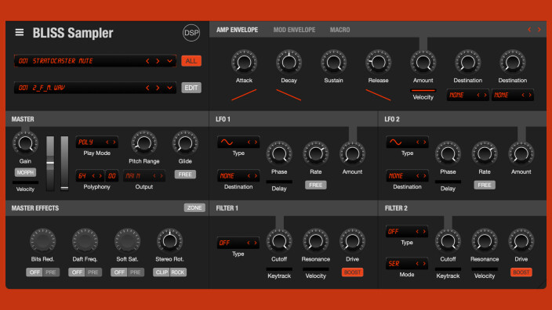The width and height of the screenshot is (552, 310).
Task: Open the Filter 1 OFF Type selector
Action: click(x=238, y=243)
